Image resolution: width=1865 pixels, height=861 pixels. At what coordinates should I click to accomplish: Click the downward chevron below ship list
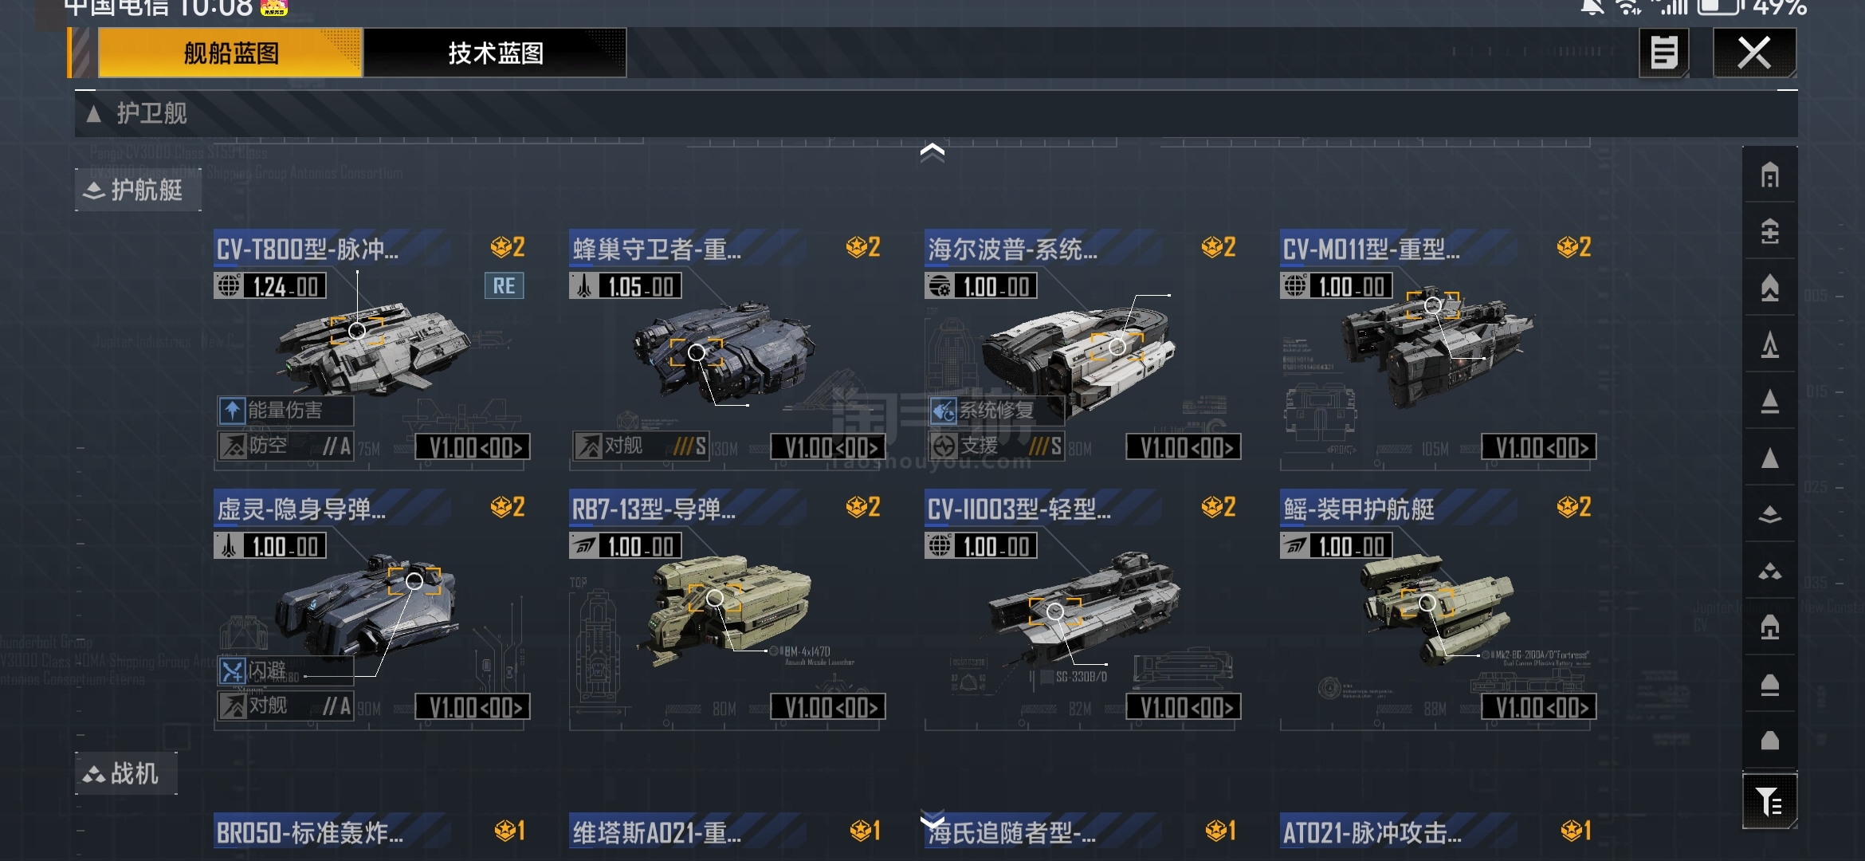(932, 820)
